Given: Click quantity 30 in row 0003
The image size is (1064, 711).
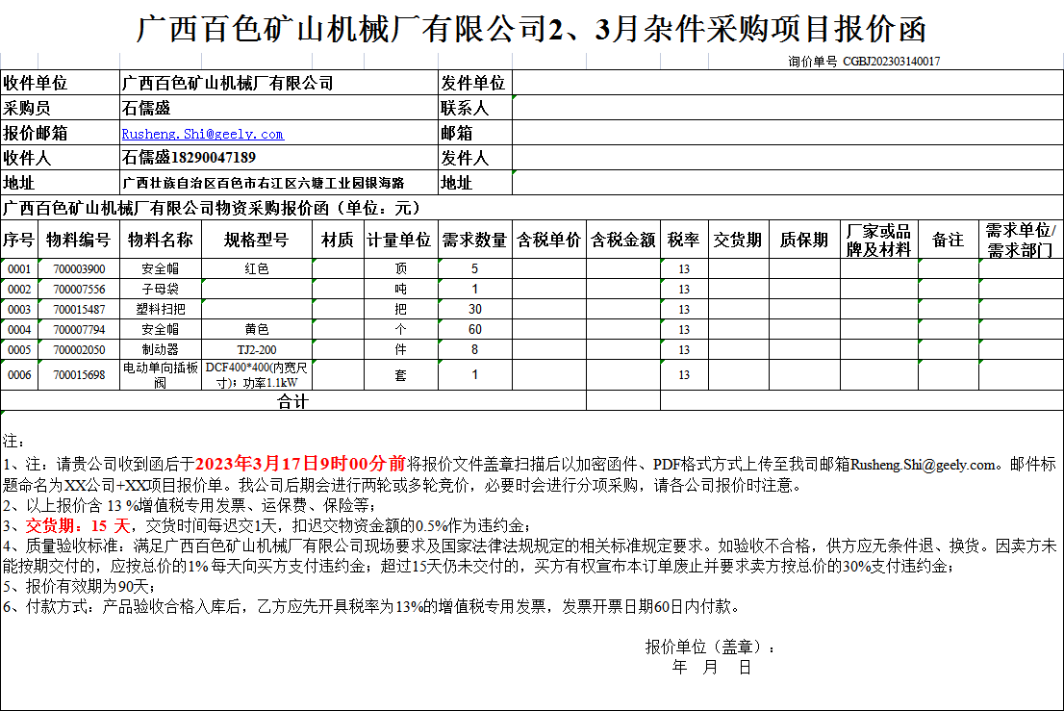Looking at the screenshot, I should pos(474,310).
